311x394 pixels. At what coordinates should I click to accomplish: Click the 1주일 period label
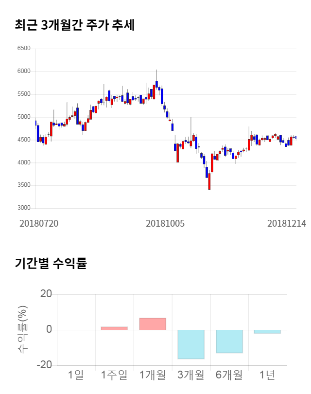[x=114, y=375]
